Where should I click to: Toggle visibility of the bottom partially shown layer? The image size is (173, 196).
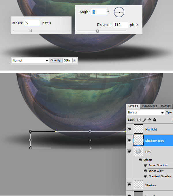pyautogui.click(x=129, y=195)
